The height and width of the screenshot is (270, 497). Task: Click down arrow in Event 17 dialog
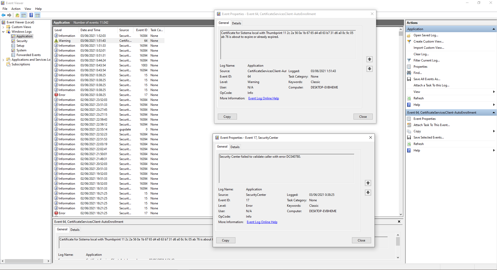pyautogui.click(x=368, y=192)
